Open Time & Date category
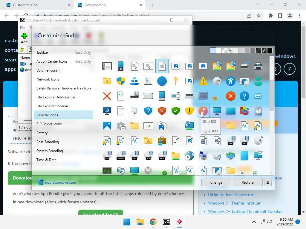Image resolution: width=306 pixels, height=229 pixels. click(64, 160)
